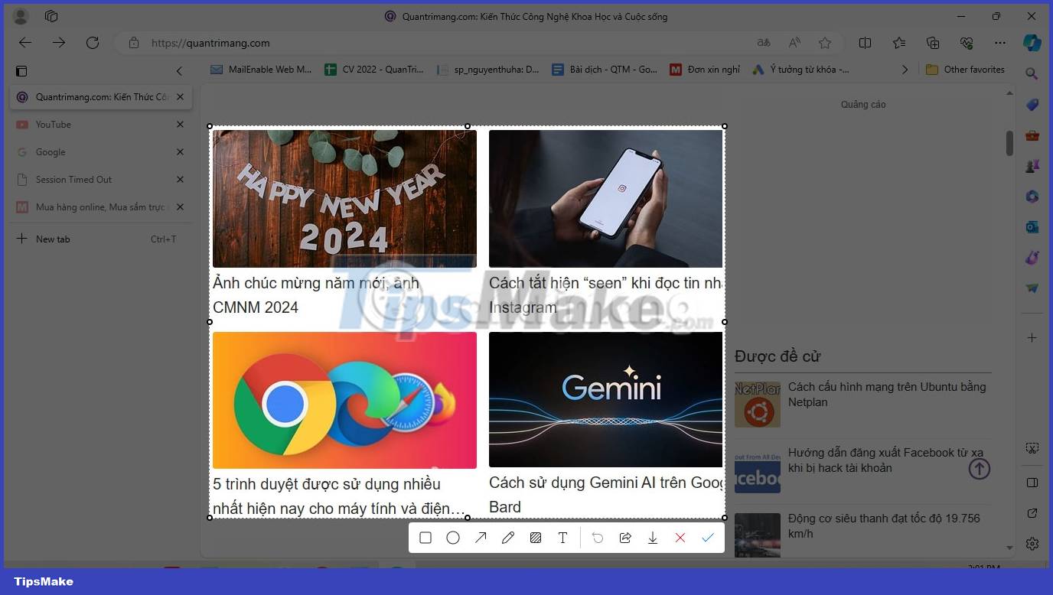Show hidden favorites with the chevron arrow
Image resolution: width=1053 pixels, height=595 pixels.
point(905,69)
